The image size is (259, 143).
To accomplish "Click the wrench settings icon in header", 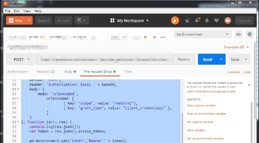I will coord(197,20).
